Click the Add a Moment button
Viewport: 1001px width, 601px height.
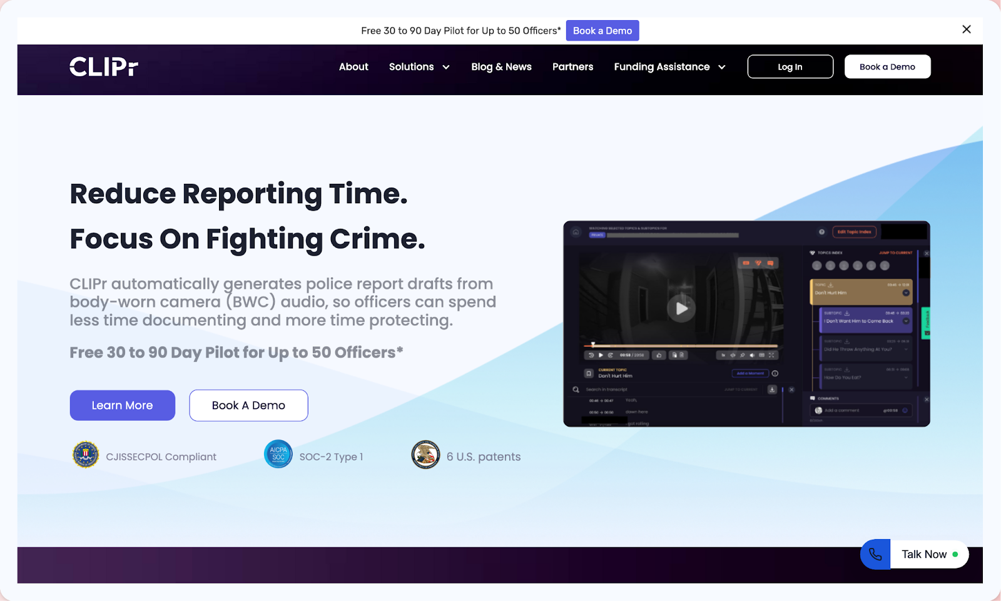pyautogui.click(x=750, y=373)
